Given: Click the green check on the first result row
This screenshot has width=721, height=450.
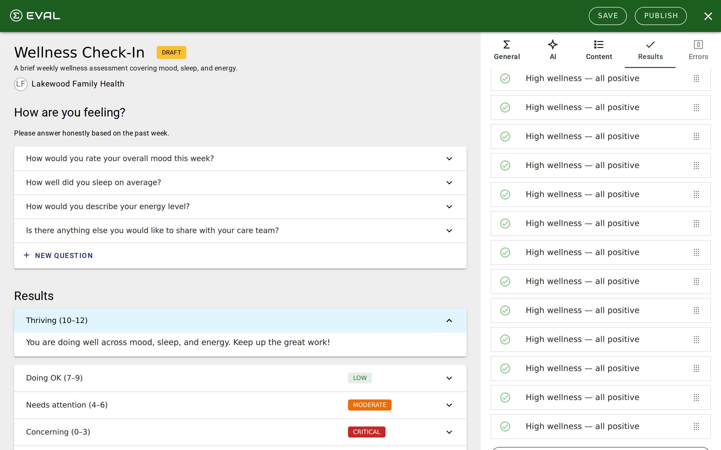Looking at the screenshot, I should tap(505, 78).
